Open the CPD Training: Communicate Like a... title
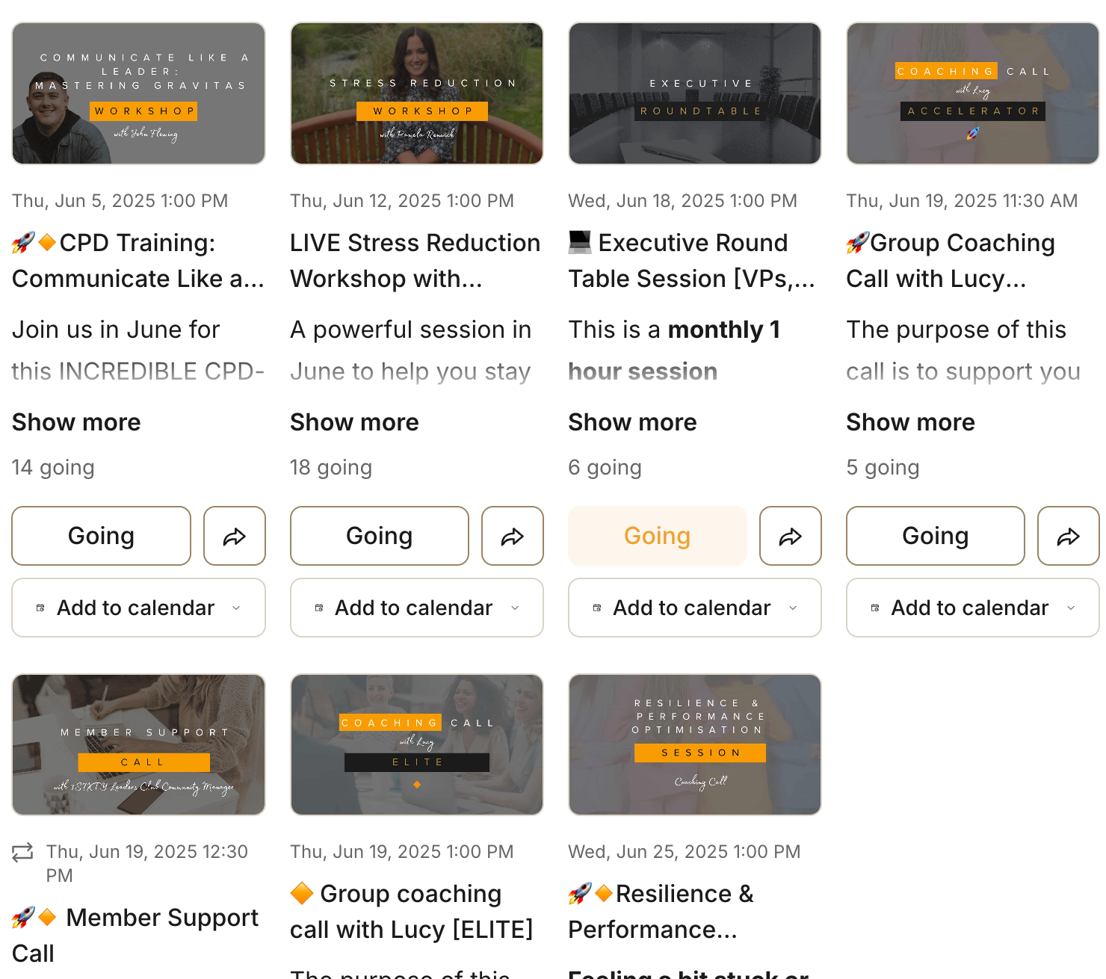Screen dimensions: 1106x979 click(x=138, y=261)
